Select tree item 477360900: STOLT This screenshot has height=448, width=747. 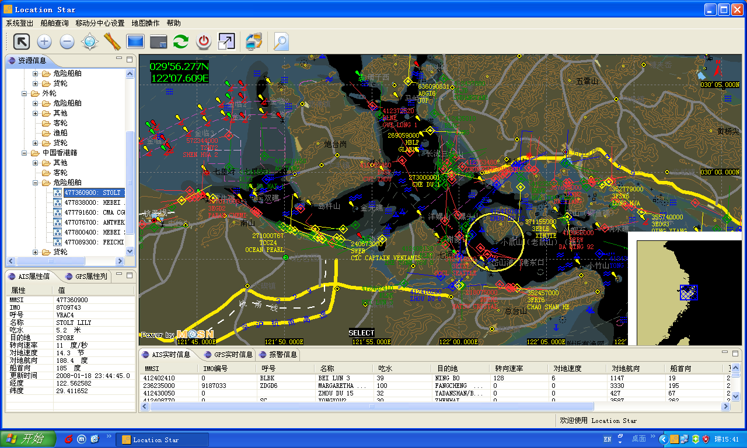point(94,192)
